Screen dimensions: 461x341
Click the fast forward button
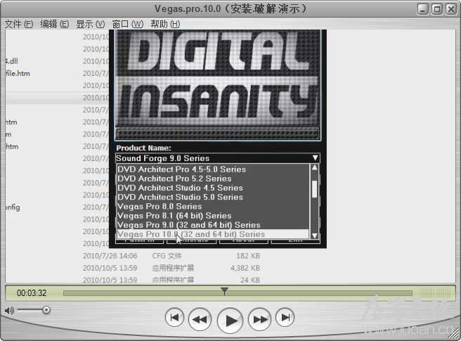pos(259,319)
